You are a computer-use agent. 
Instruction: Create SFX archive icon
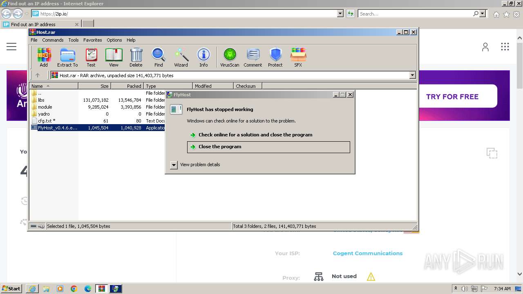pos(298,57)
